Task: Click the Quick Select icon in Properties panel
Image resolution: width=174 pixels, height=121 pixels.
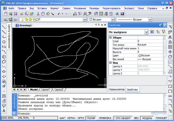Action: 164,32
